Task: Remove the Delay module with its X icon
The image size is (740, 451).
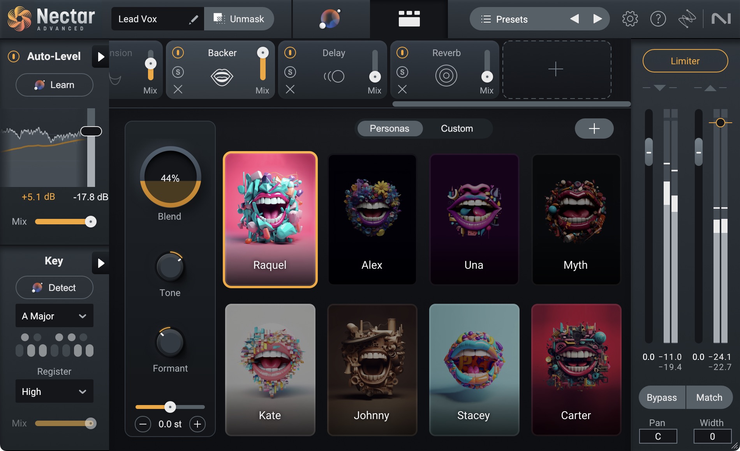Action: pyautogui.click(x=290, y=90)
